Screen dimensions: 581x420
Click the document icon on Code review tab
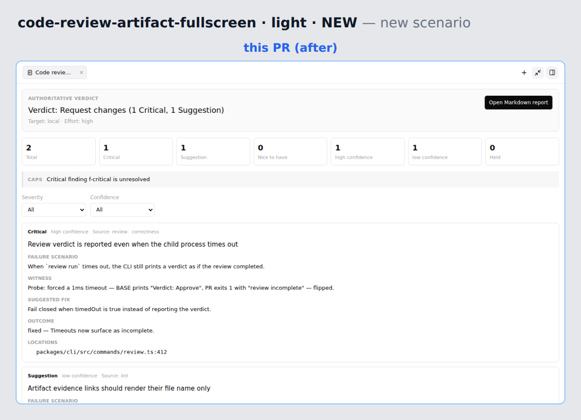[x=30, y=73]
